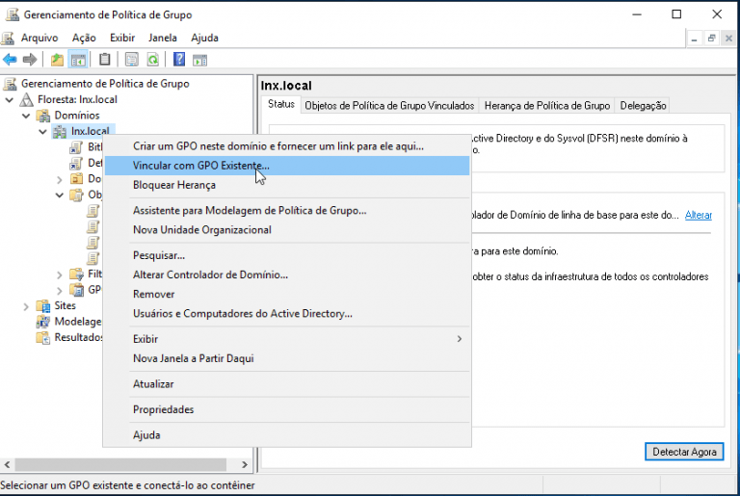The height and width of the screenshot is (496, 740).
Task: Choose Nova Janela a Partir Daqui
Action: tap(287, 358)
